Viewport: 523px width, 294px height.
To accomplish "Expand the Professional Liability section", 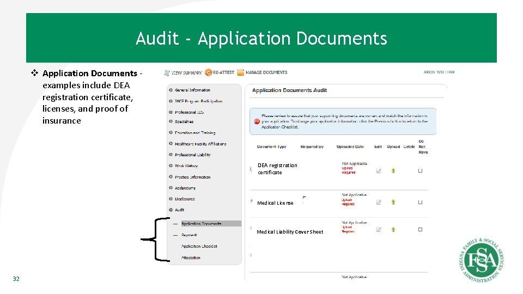I will pyautogui.click(x=171, y=155).
